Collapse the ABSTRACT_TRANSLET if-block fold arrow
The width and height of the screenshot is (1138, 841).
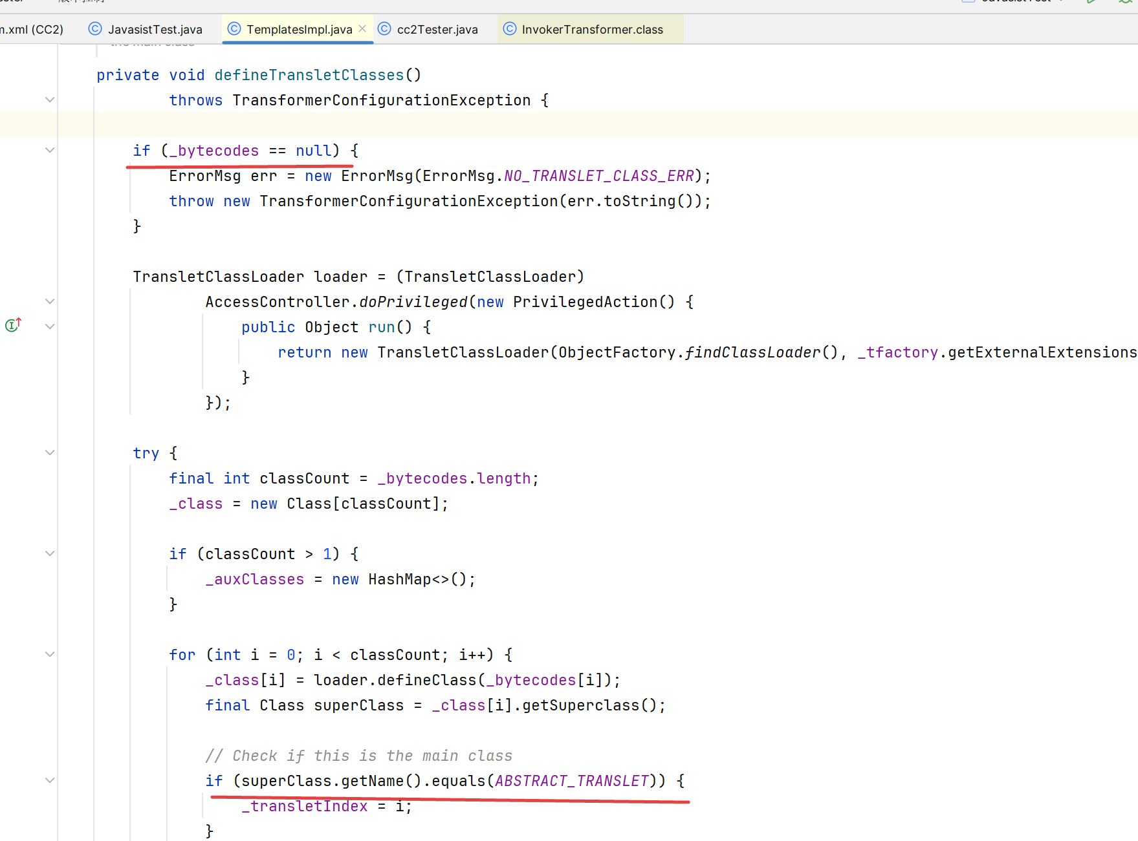[50, 780]
